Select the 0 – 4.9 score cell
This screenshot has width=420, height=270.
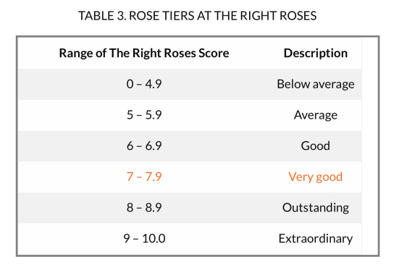click(144, 84)
